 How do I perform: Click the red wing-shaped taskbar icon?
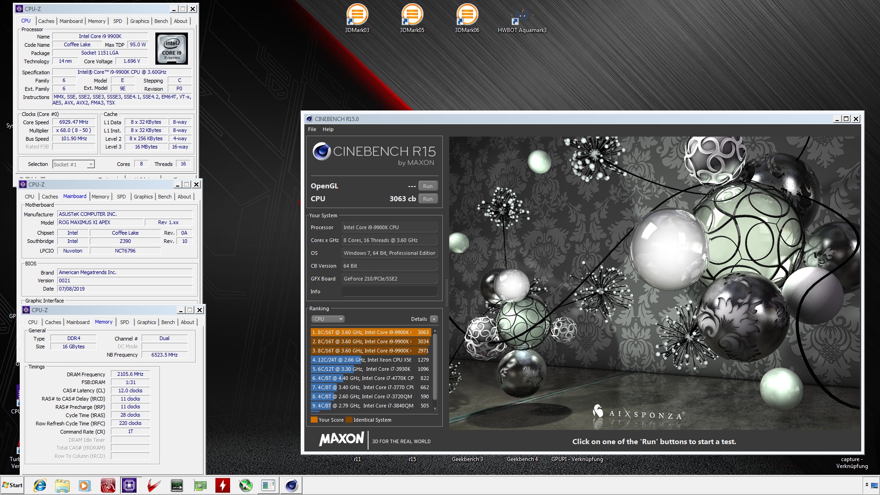pyautogui.click(x=154, y=485)
